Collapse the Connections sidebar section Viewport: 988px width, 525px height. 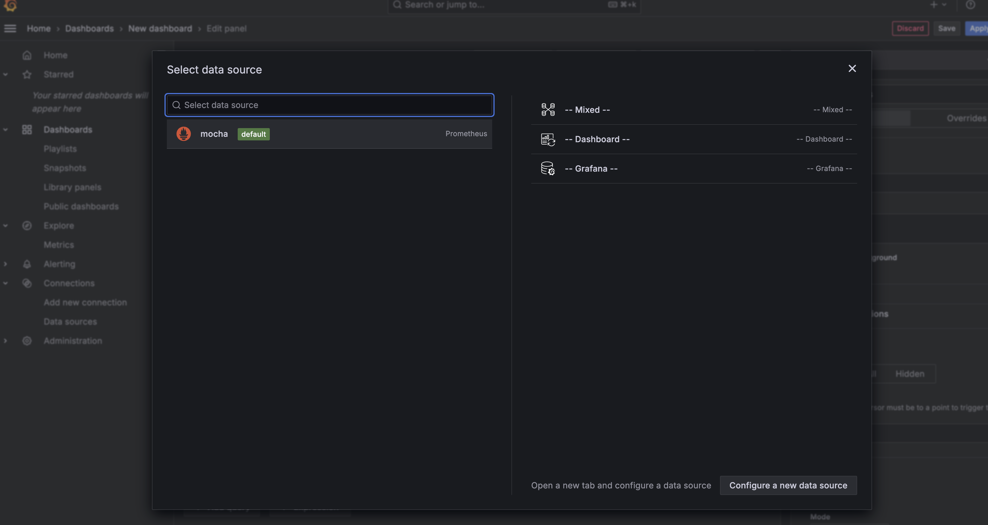pyautogui.click(x=5, y=283)
